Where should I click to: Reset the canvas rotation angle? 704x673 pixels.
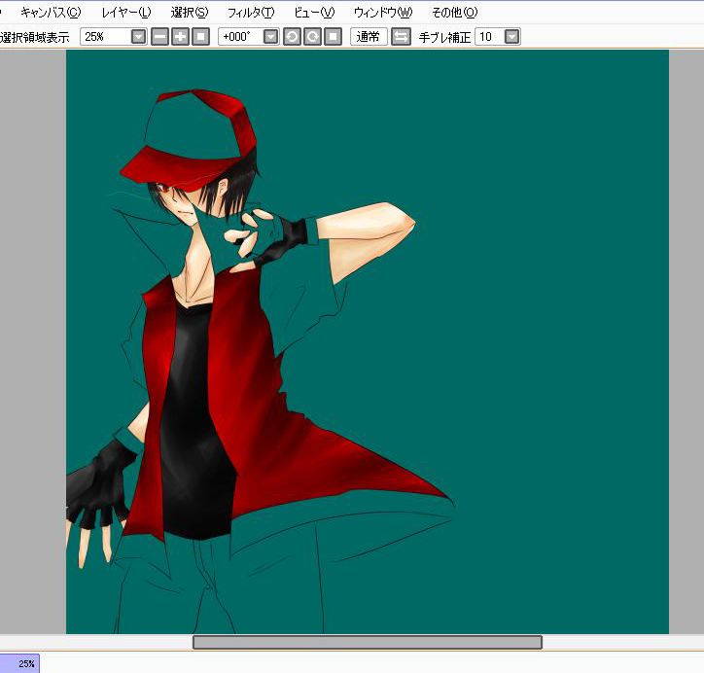pyautogui.click(x=333, y=37)
